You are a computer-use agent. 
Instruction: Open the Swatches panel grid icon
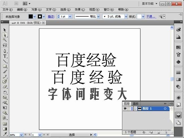click(178, 47)
